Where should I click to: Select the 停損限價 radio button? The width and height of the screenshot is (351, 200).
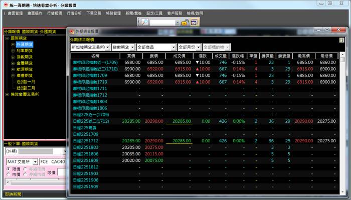tap(25, 169)
